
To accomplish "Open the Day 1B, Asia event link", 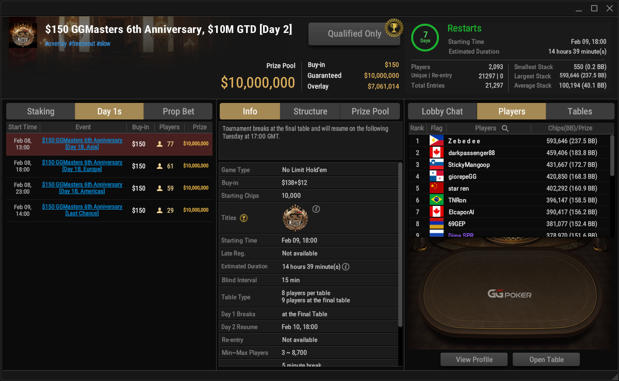I will click(82, 144).
